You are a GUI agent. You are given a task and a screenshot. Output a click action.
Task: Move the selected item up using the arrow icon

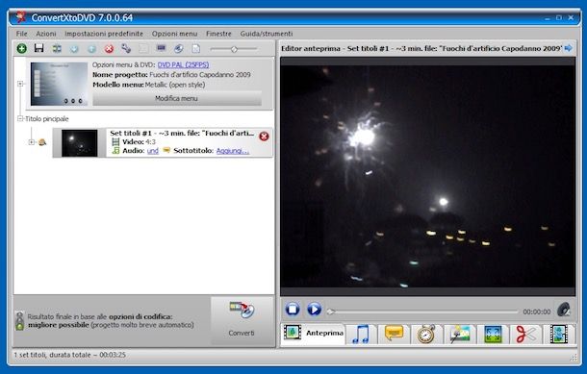coord(91,49)
